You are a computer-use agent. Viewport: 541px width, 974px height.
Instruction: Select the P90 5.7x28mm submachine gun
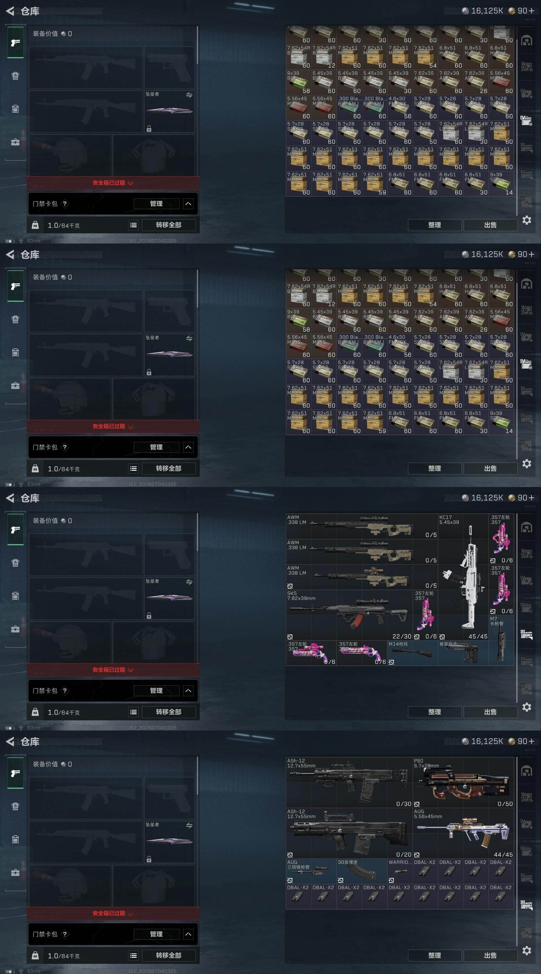point(463,782)
